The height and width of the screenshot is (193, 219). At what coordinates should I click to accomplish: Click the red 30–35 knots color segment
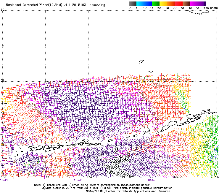(179, 4)
